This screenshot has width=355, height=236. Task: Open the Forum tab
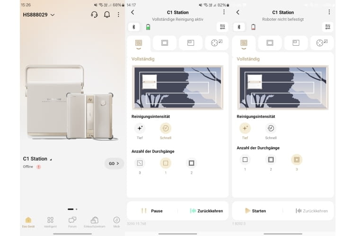72,222
